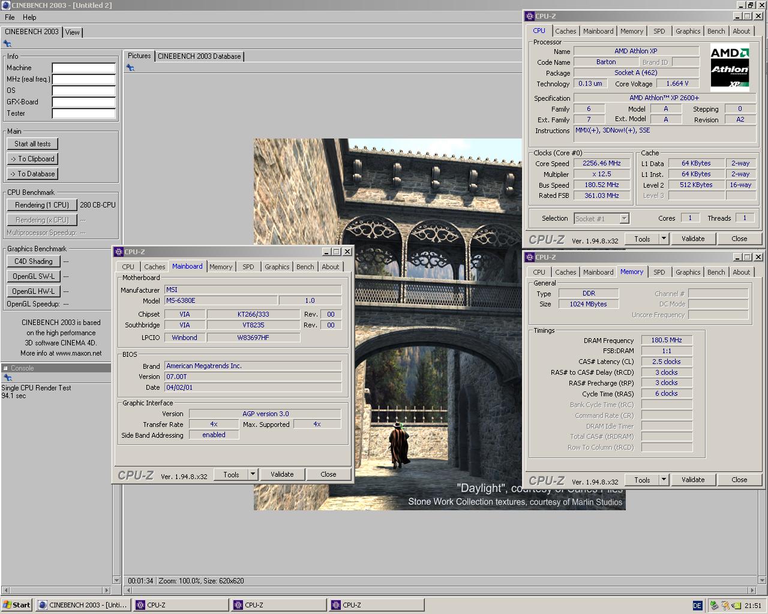Open the Windows Start menu
This screenshot has height=614, width=768.
pyautogui.click(x=17, y=605)
